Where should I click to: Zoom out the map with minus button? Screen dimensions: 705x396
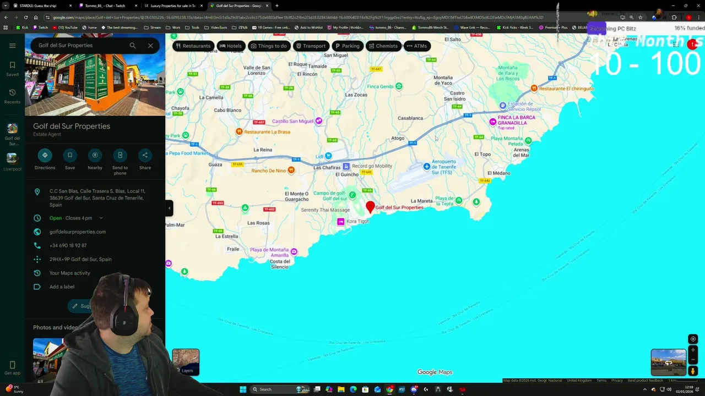(x=693, y=360)
